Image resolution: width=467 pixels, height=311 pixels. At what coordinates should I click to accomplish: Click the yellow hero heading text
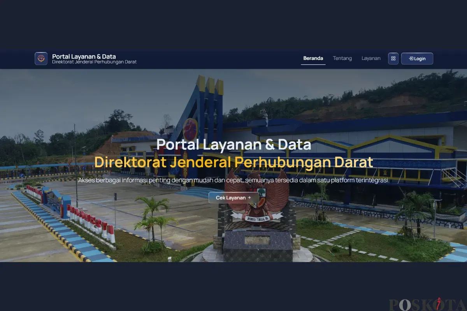(233, 162)
